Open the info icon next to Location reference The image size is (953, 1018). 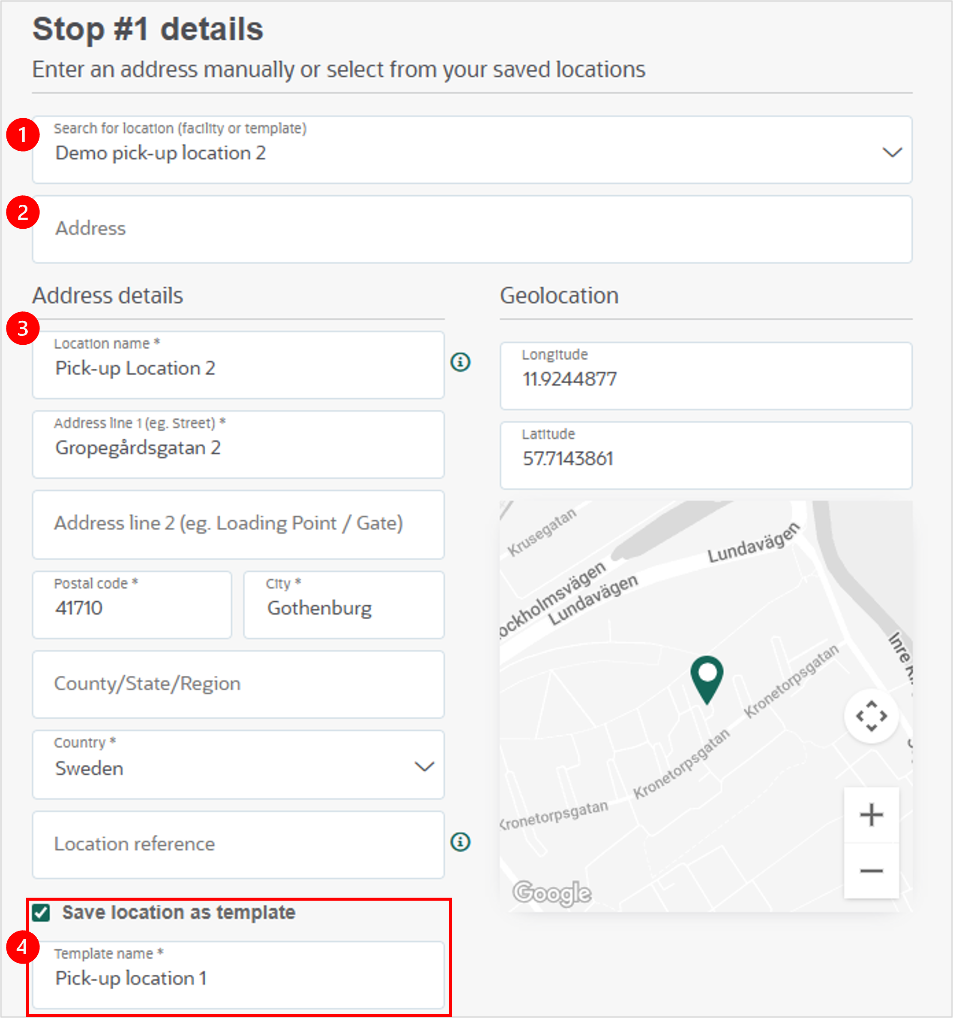(x=460, y=842)
